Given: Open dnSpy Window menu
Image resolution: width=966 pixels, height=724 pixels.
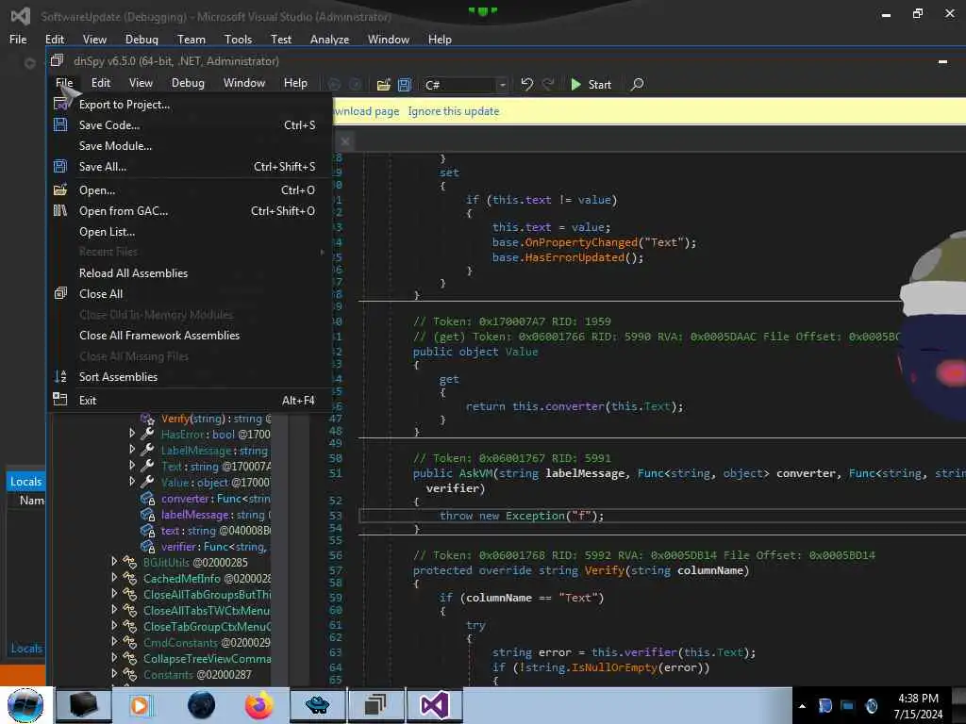Looking at the screenshot, I should click(244, 83).
